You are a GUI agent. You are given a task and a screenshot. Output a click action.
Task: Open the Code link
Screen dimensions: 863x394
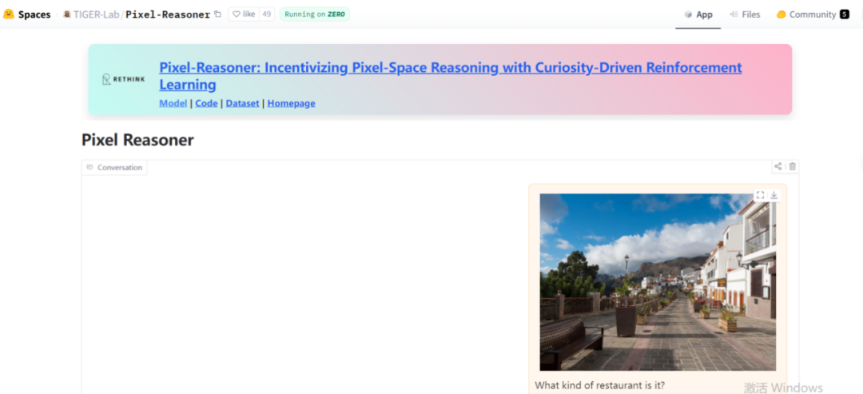(x=206, y=103)
